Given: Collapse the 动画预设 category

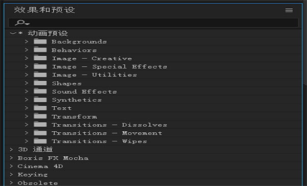Looking at the screenshot, I should click(x=13, y=33).
